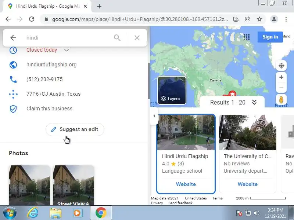Open hindiurduflagship.org website link
This screenshot has width=294, height=220.
51,65
